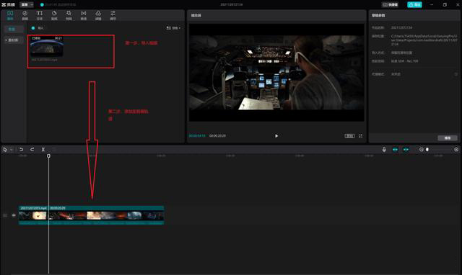Image resolution: width=462 pixels, height=275 pixels.
Task: Open the pointer tool dropdown arrow
Action: coord(12,150)
